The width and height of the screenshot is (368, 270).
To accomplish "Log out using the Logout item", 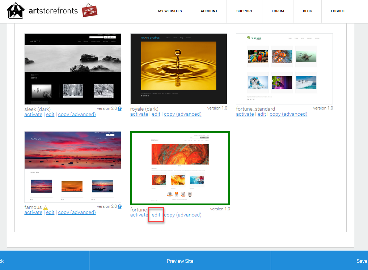I will [x=338, y=11].
